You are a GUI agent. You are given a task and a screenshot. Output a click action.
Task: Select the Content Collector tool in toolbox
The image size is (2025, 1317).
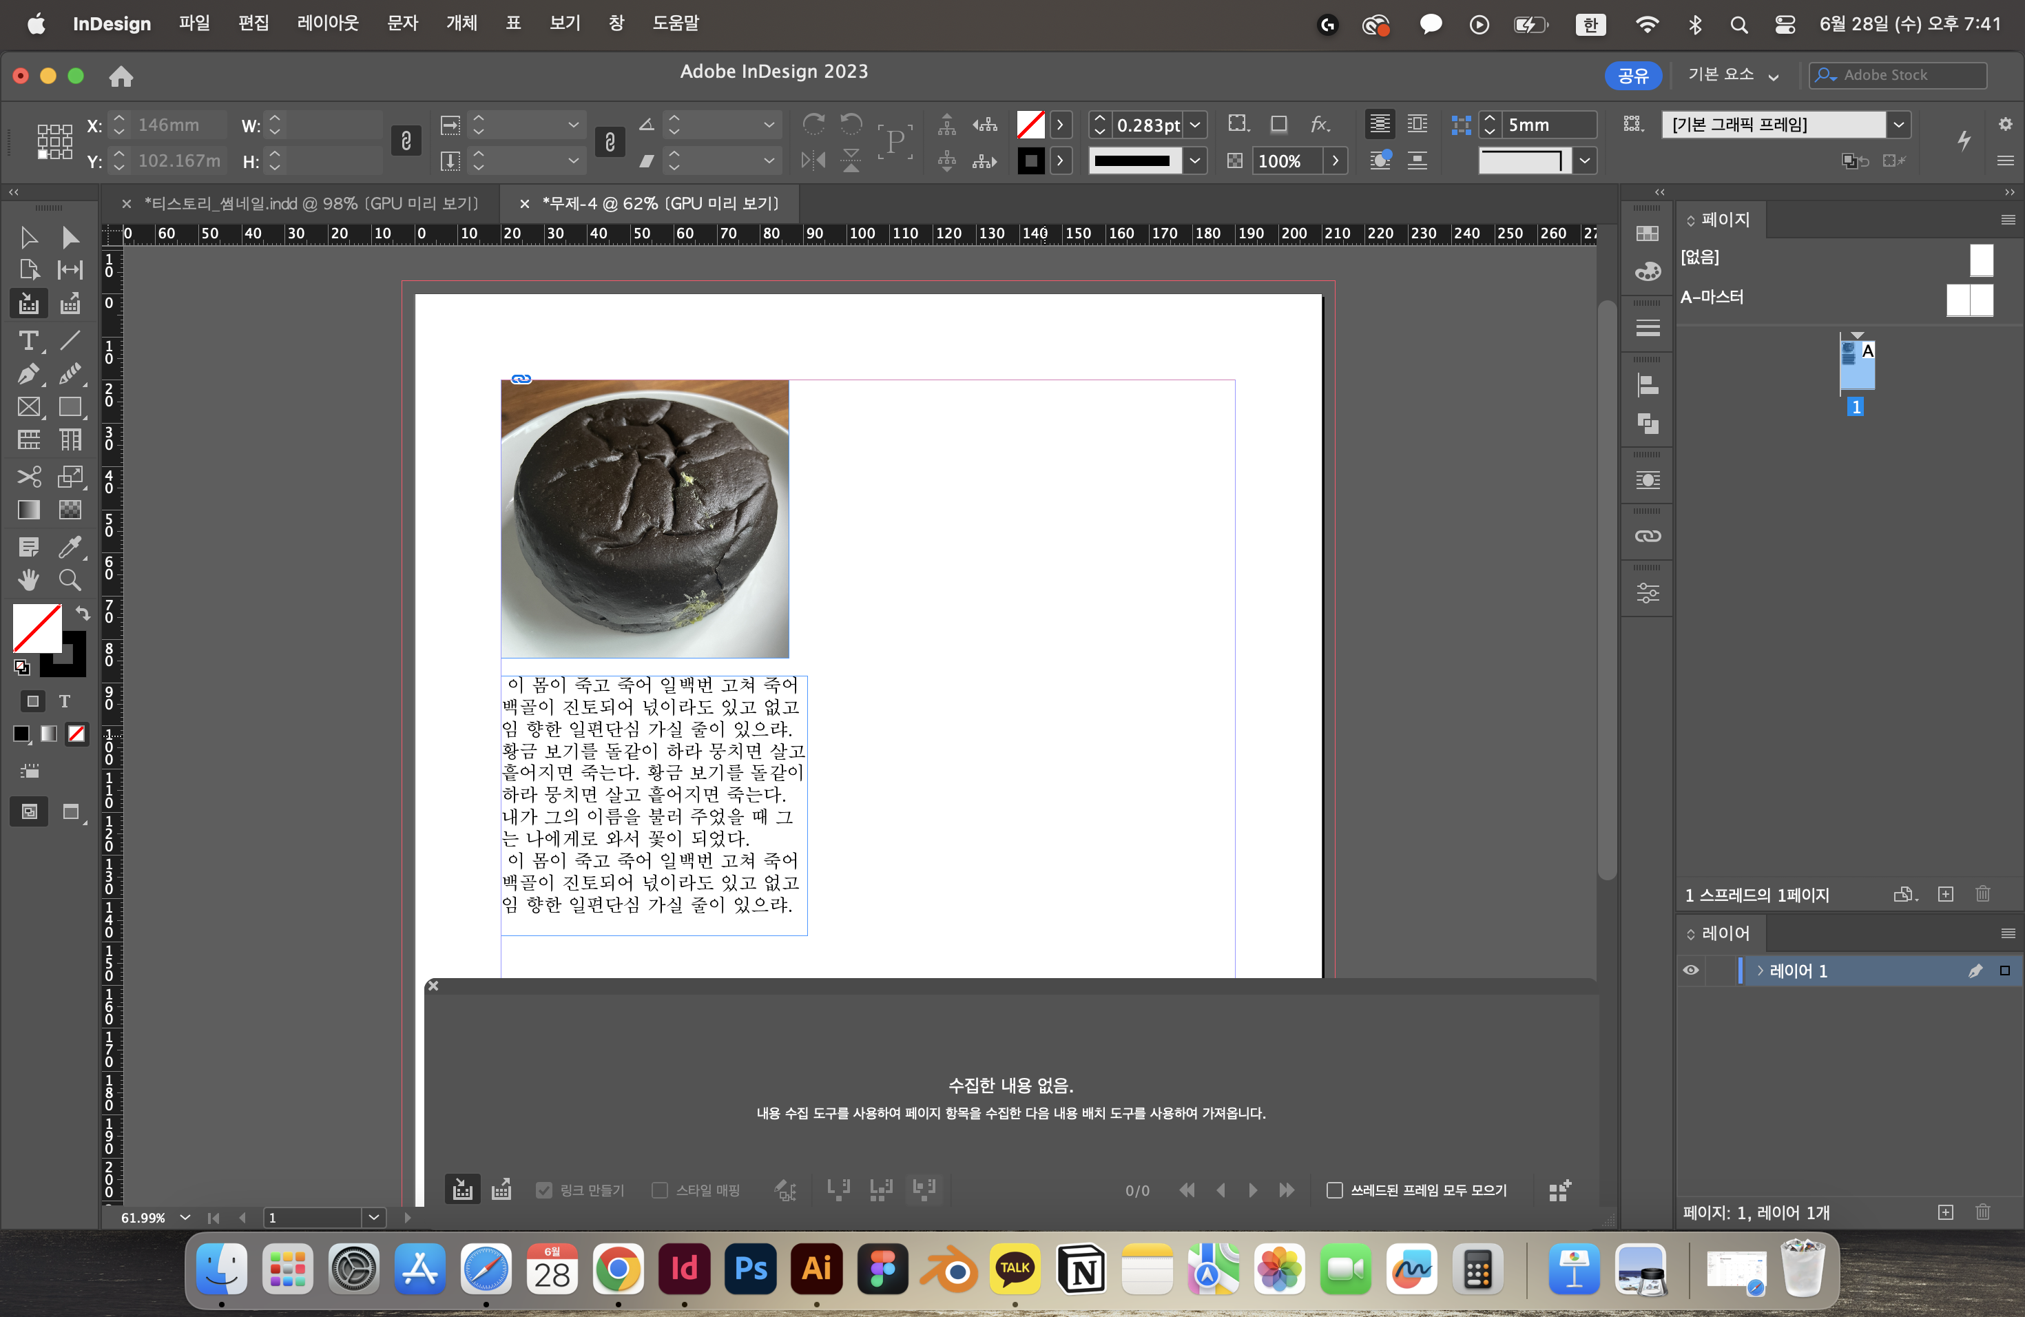pos(28,304)
